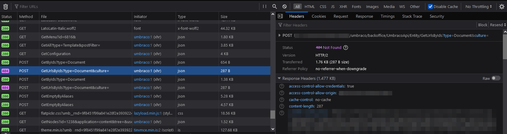Filter requests by CSS
The width and height of the screenshot is (507, 134).
[x=323, y=6]
